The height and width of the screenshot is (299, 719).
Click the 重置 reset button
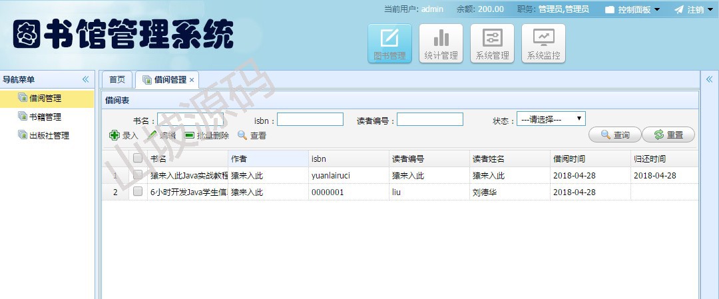668,135
